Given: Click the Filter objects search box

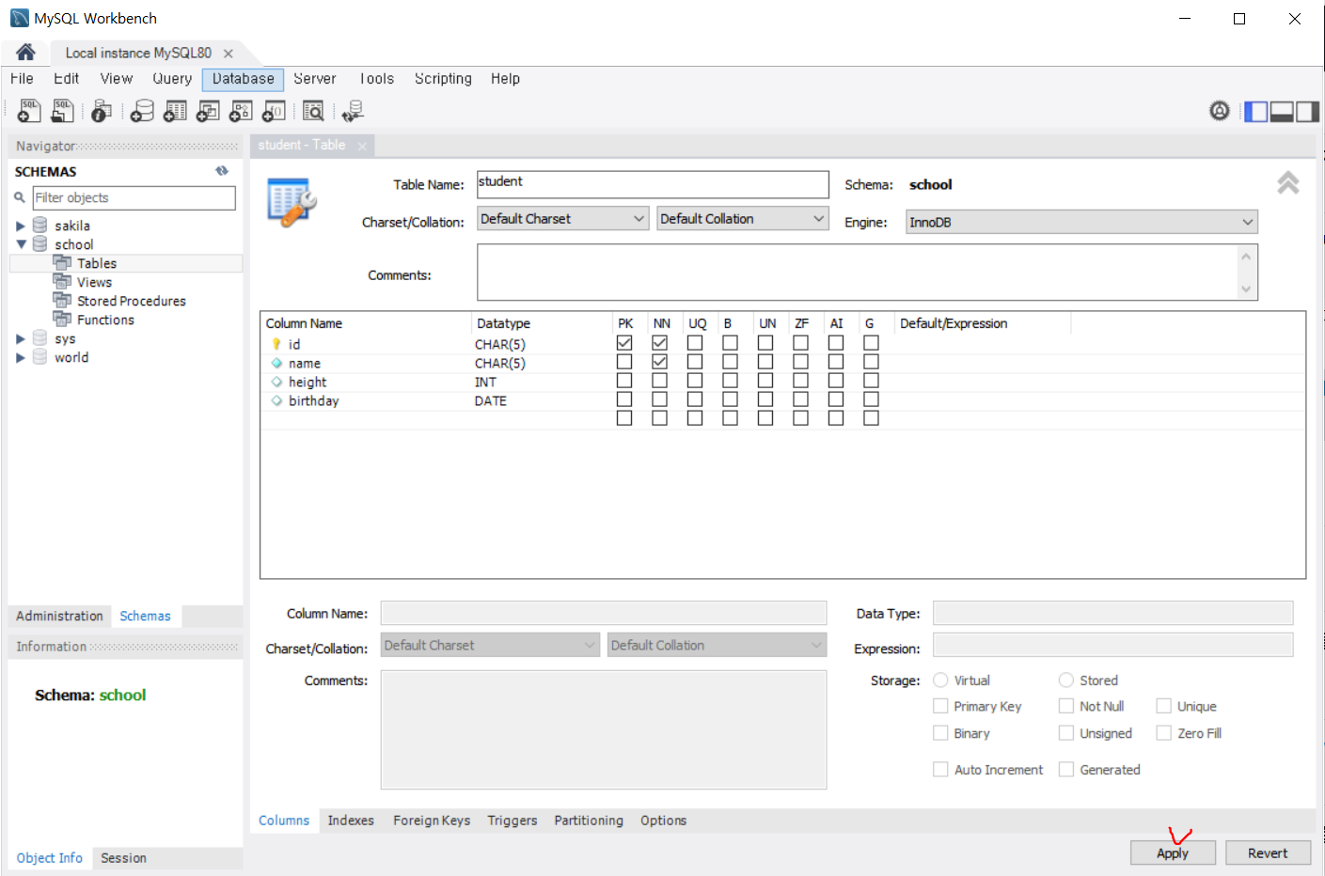Looking at the screenshot, I should (134, 197).
